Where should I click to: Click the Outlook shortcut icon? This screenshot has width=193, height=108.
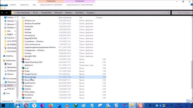(x=23, y=89)
